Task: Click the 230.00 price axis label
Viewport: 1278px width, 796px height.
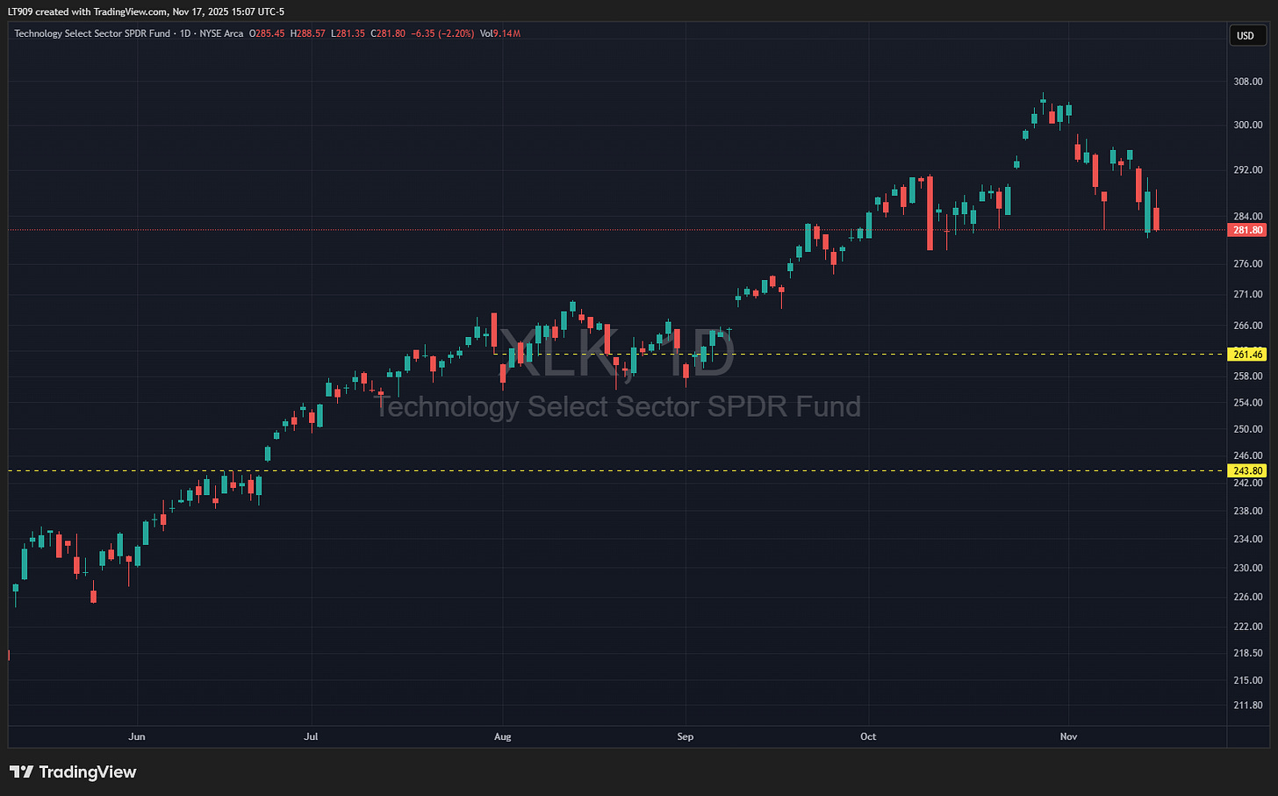Action: pyautogui.click(x=1248, y=568)
